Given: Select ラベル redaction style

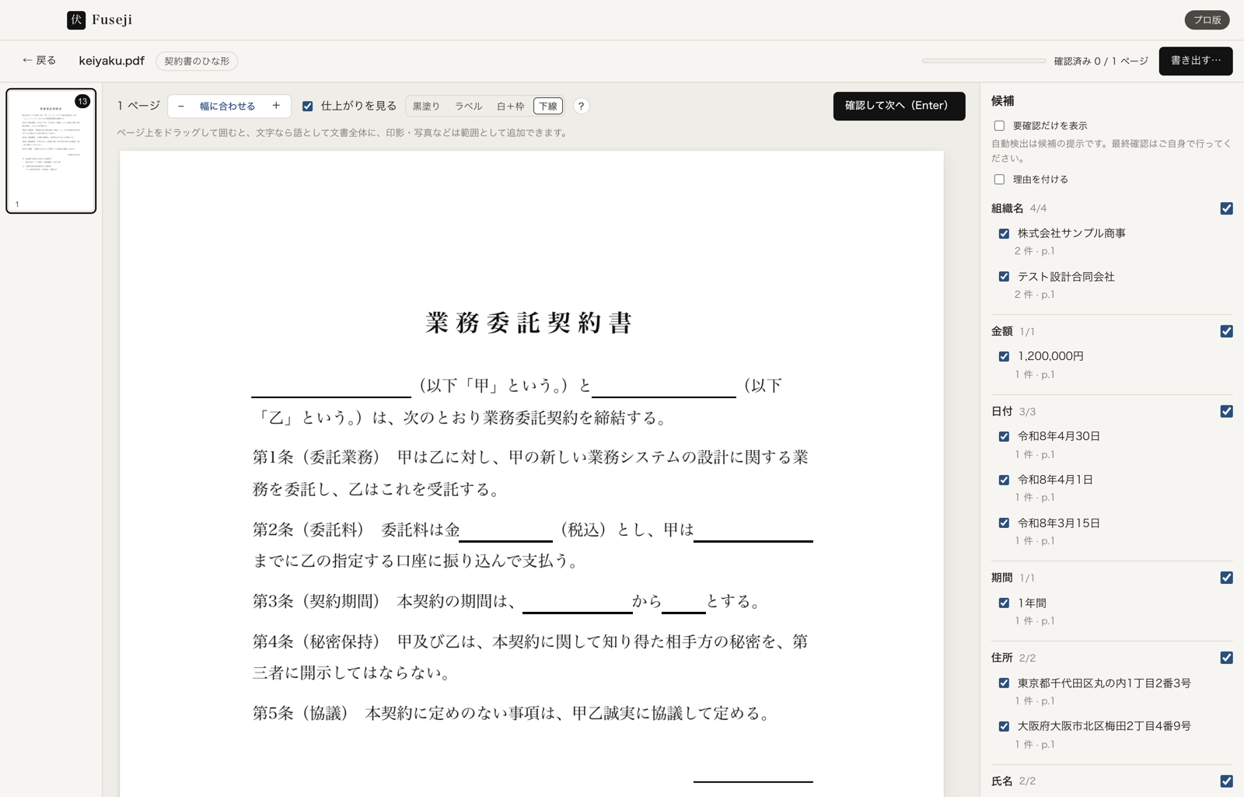Looking at the screenshot, I should click(x=468, y=106).
